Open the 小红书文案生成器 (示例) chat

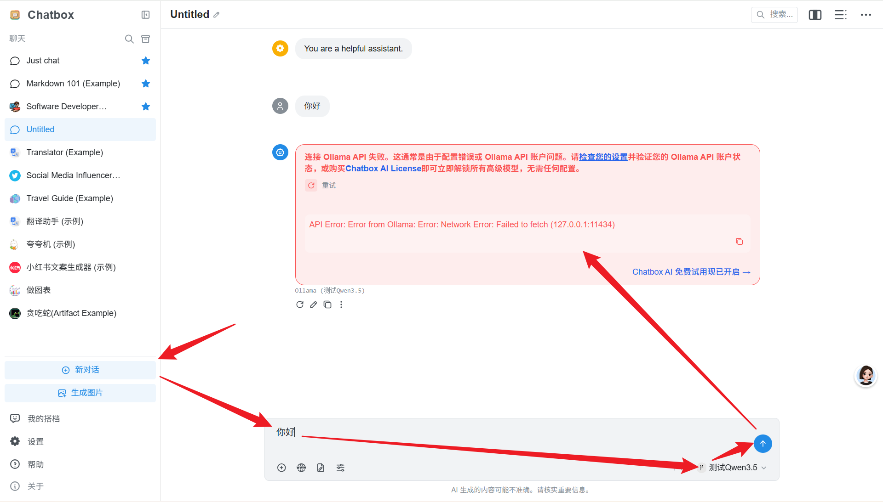80,267
